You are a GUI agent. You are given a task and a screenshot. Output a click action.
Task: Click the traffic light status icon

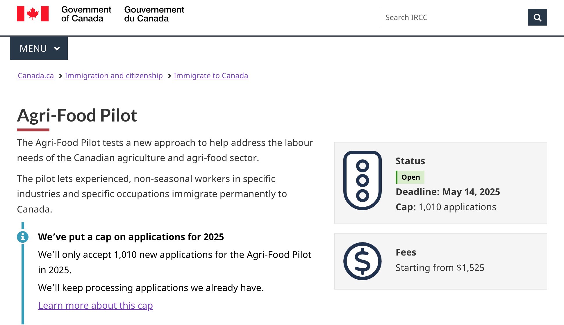[x=362, y=180]
